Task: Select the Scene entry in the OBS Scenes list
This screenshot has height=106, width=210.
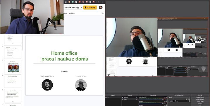Action: coord(113,98)
